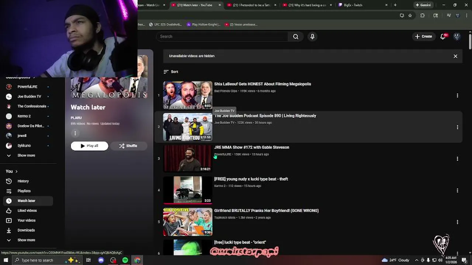Viewport: 472px width, 265px height.
Task: Open options menu for young nudy type beat
Action: click(x=457, y=190)
